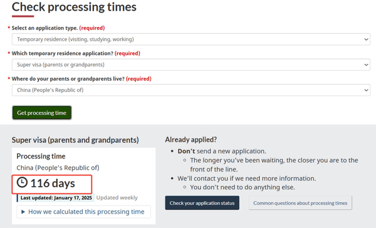Click the Get processing time button

pyautogui.click(x=42, y=113)
